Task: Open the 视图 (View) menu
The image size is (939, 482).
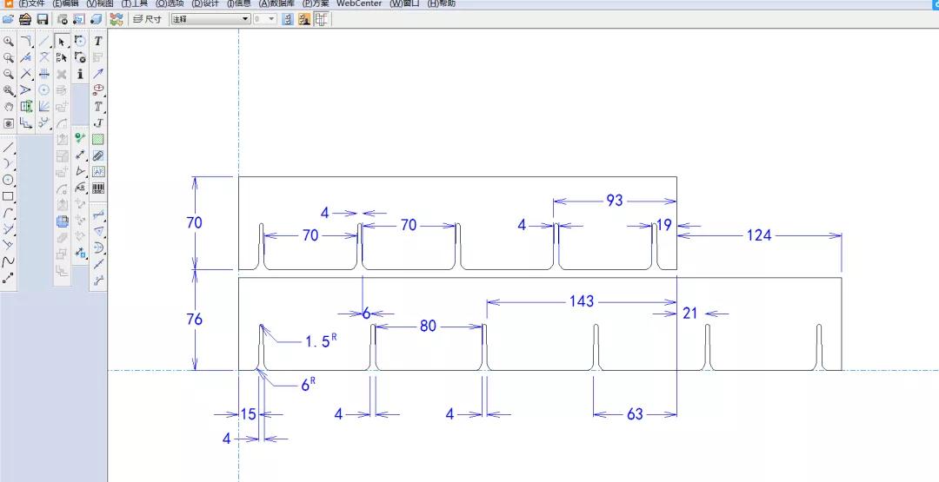Action: pyautogui.click(x=100, y=3)
